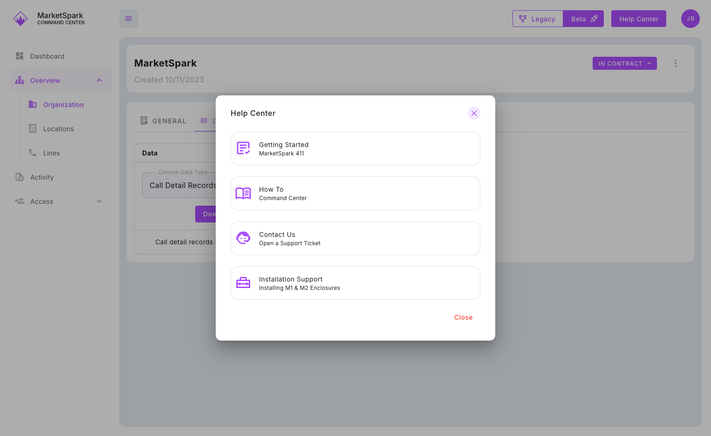Close the dialog using the red Close link

(463, 317)
